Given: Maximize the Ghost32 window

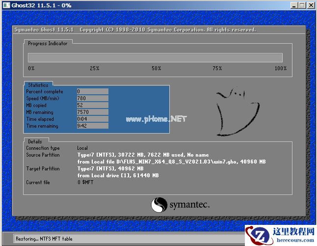Looking at the screenshot, I should point(302,5).
